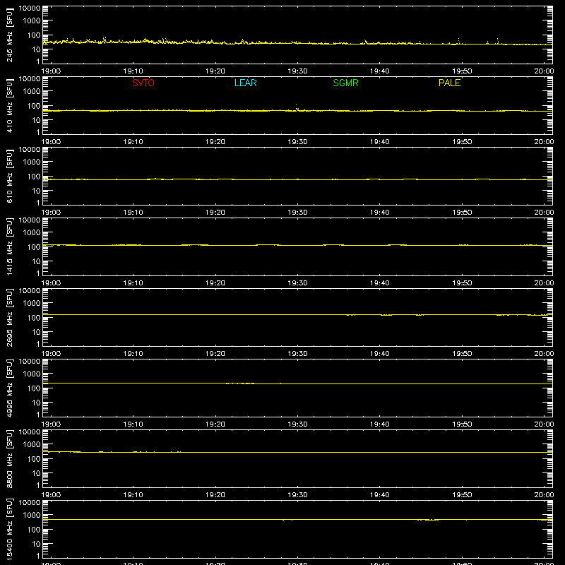565x565 pixels.
Task: Click the 100 tick label on 610 MHz plot
Action: [x=34, y=176]
